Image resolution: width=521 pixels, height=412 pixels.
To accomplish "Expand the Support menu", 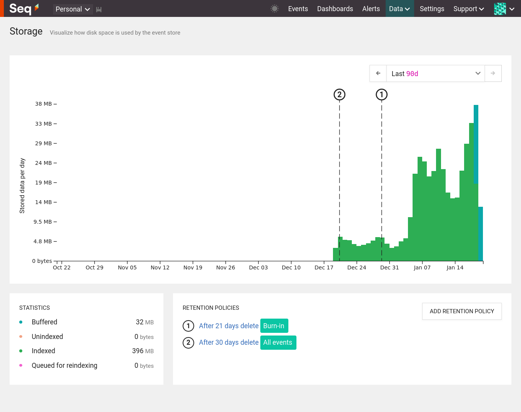I will 468,8.
